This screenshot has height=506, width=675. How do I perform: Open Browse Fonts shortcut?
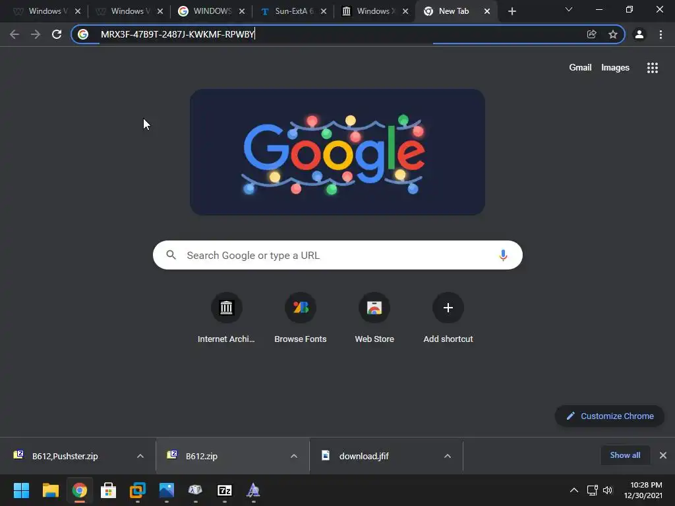[x=301, y=318]
